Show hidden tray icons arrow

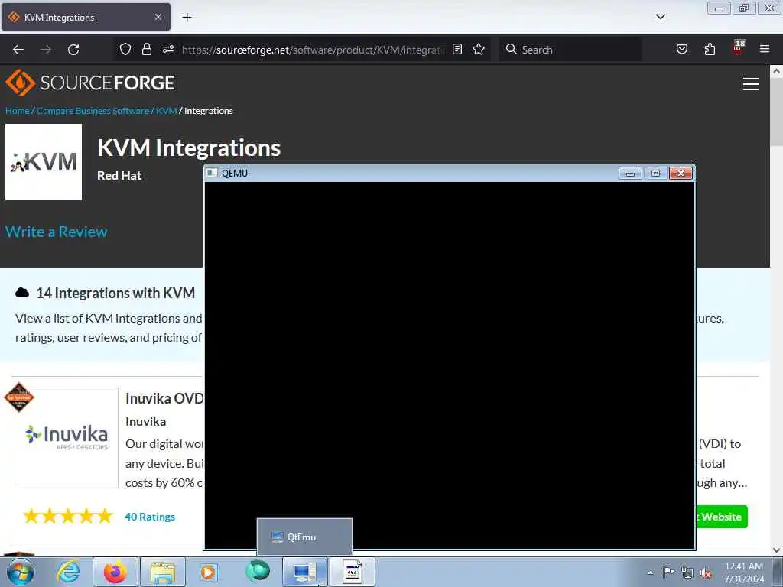click(x=650, y=572)
